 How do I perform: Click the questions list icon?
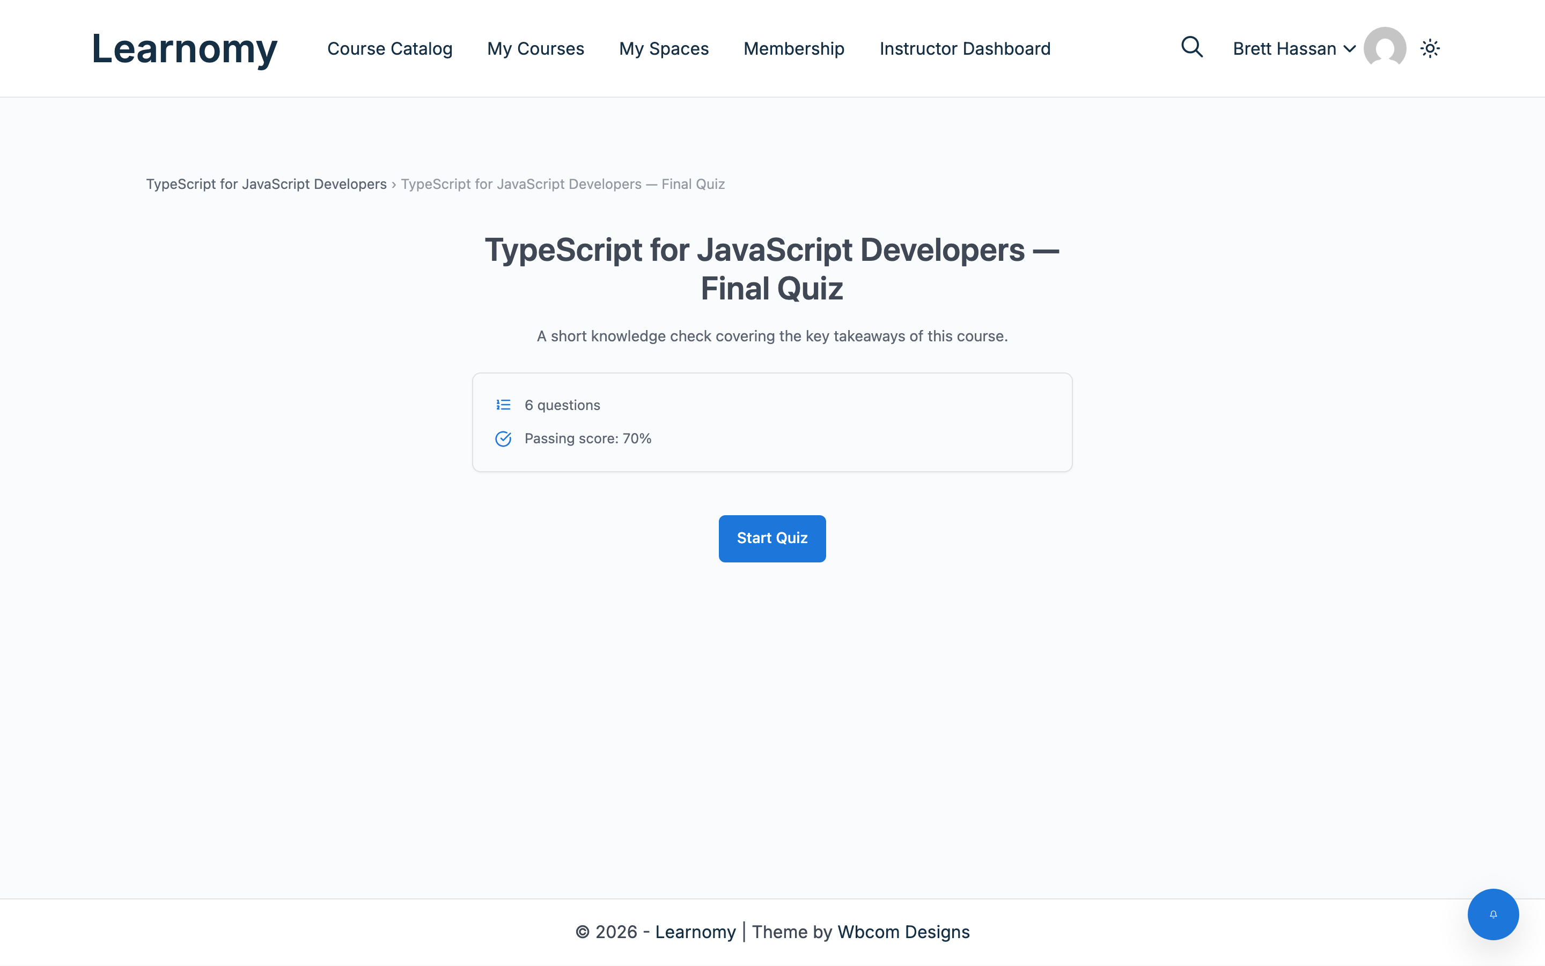[x=503, y=405]
